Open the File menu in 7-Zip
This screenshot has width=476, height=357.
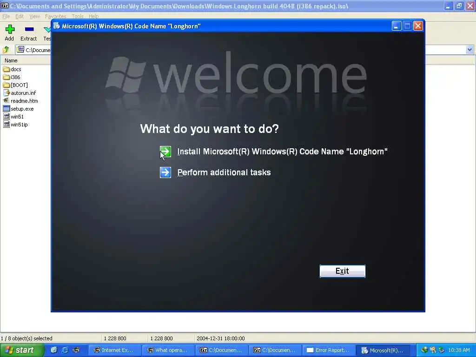coord(6,16)
